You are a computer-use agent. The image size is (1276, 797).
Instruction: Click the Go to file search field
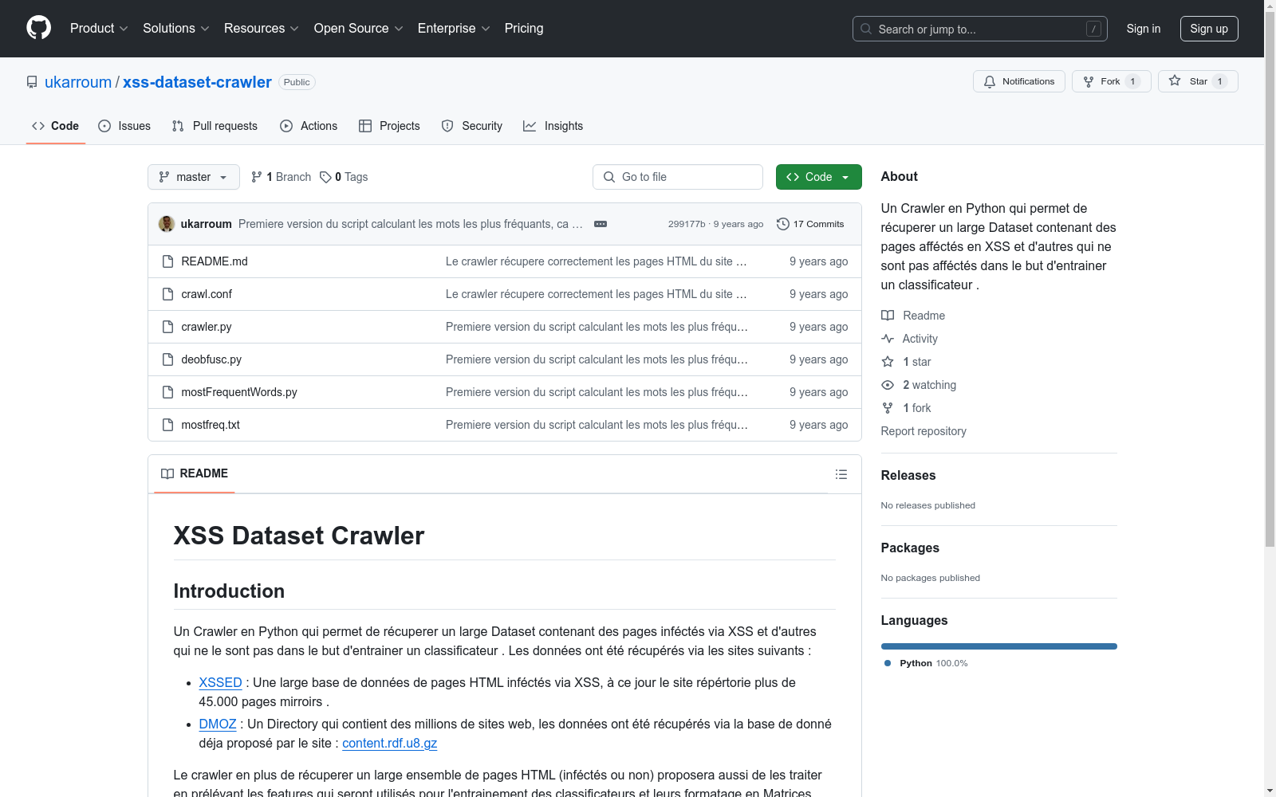(678, 177)
